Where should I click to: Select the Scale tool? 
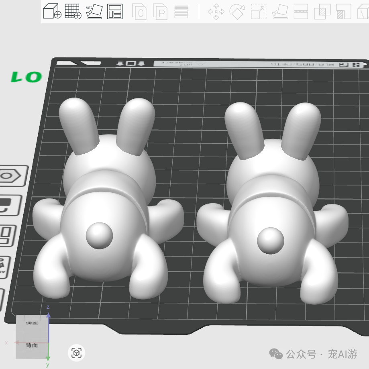coord(259,12)
